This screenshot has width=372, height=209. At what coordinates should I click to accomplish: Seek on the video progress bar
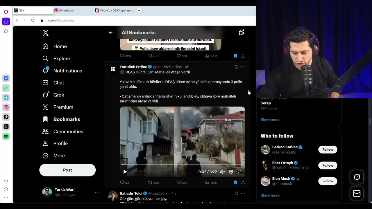(182, 165)
